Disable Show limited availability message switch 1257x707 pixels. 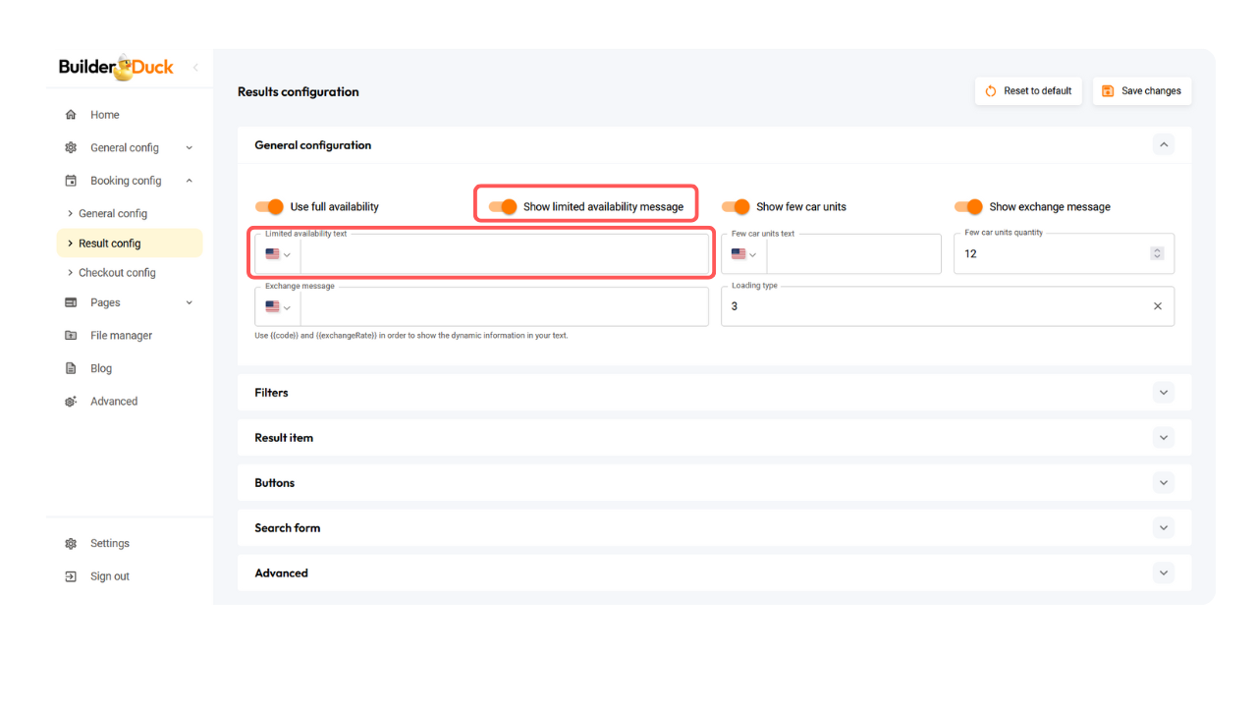tap(503, 207)
